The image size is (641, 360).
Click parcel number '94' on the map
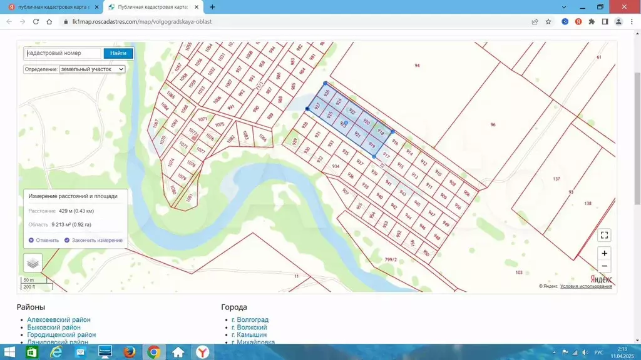(x=417, y=65)
